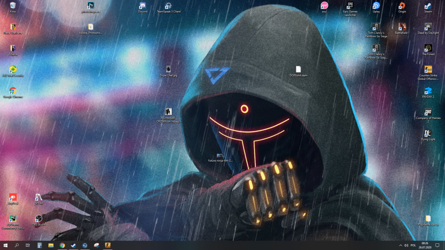This screenshot has width=445, height=250.
Task: Open File Explorer from the taskbar
Action: [x=51, y=245]
